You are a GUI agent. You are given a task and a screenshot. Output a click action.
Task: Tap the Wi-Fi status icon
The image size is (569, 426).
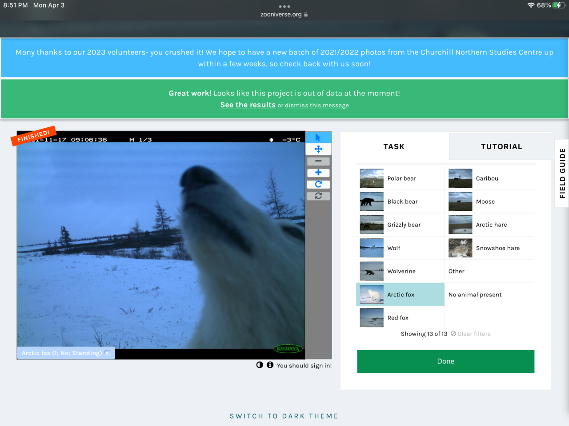(x=531, y=5)
